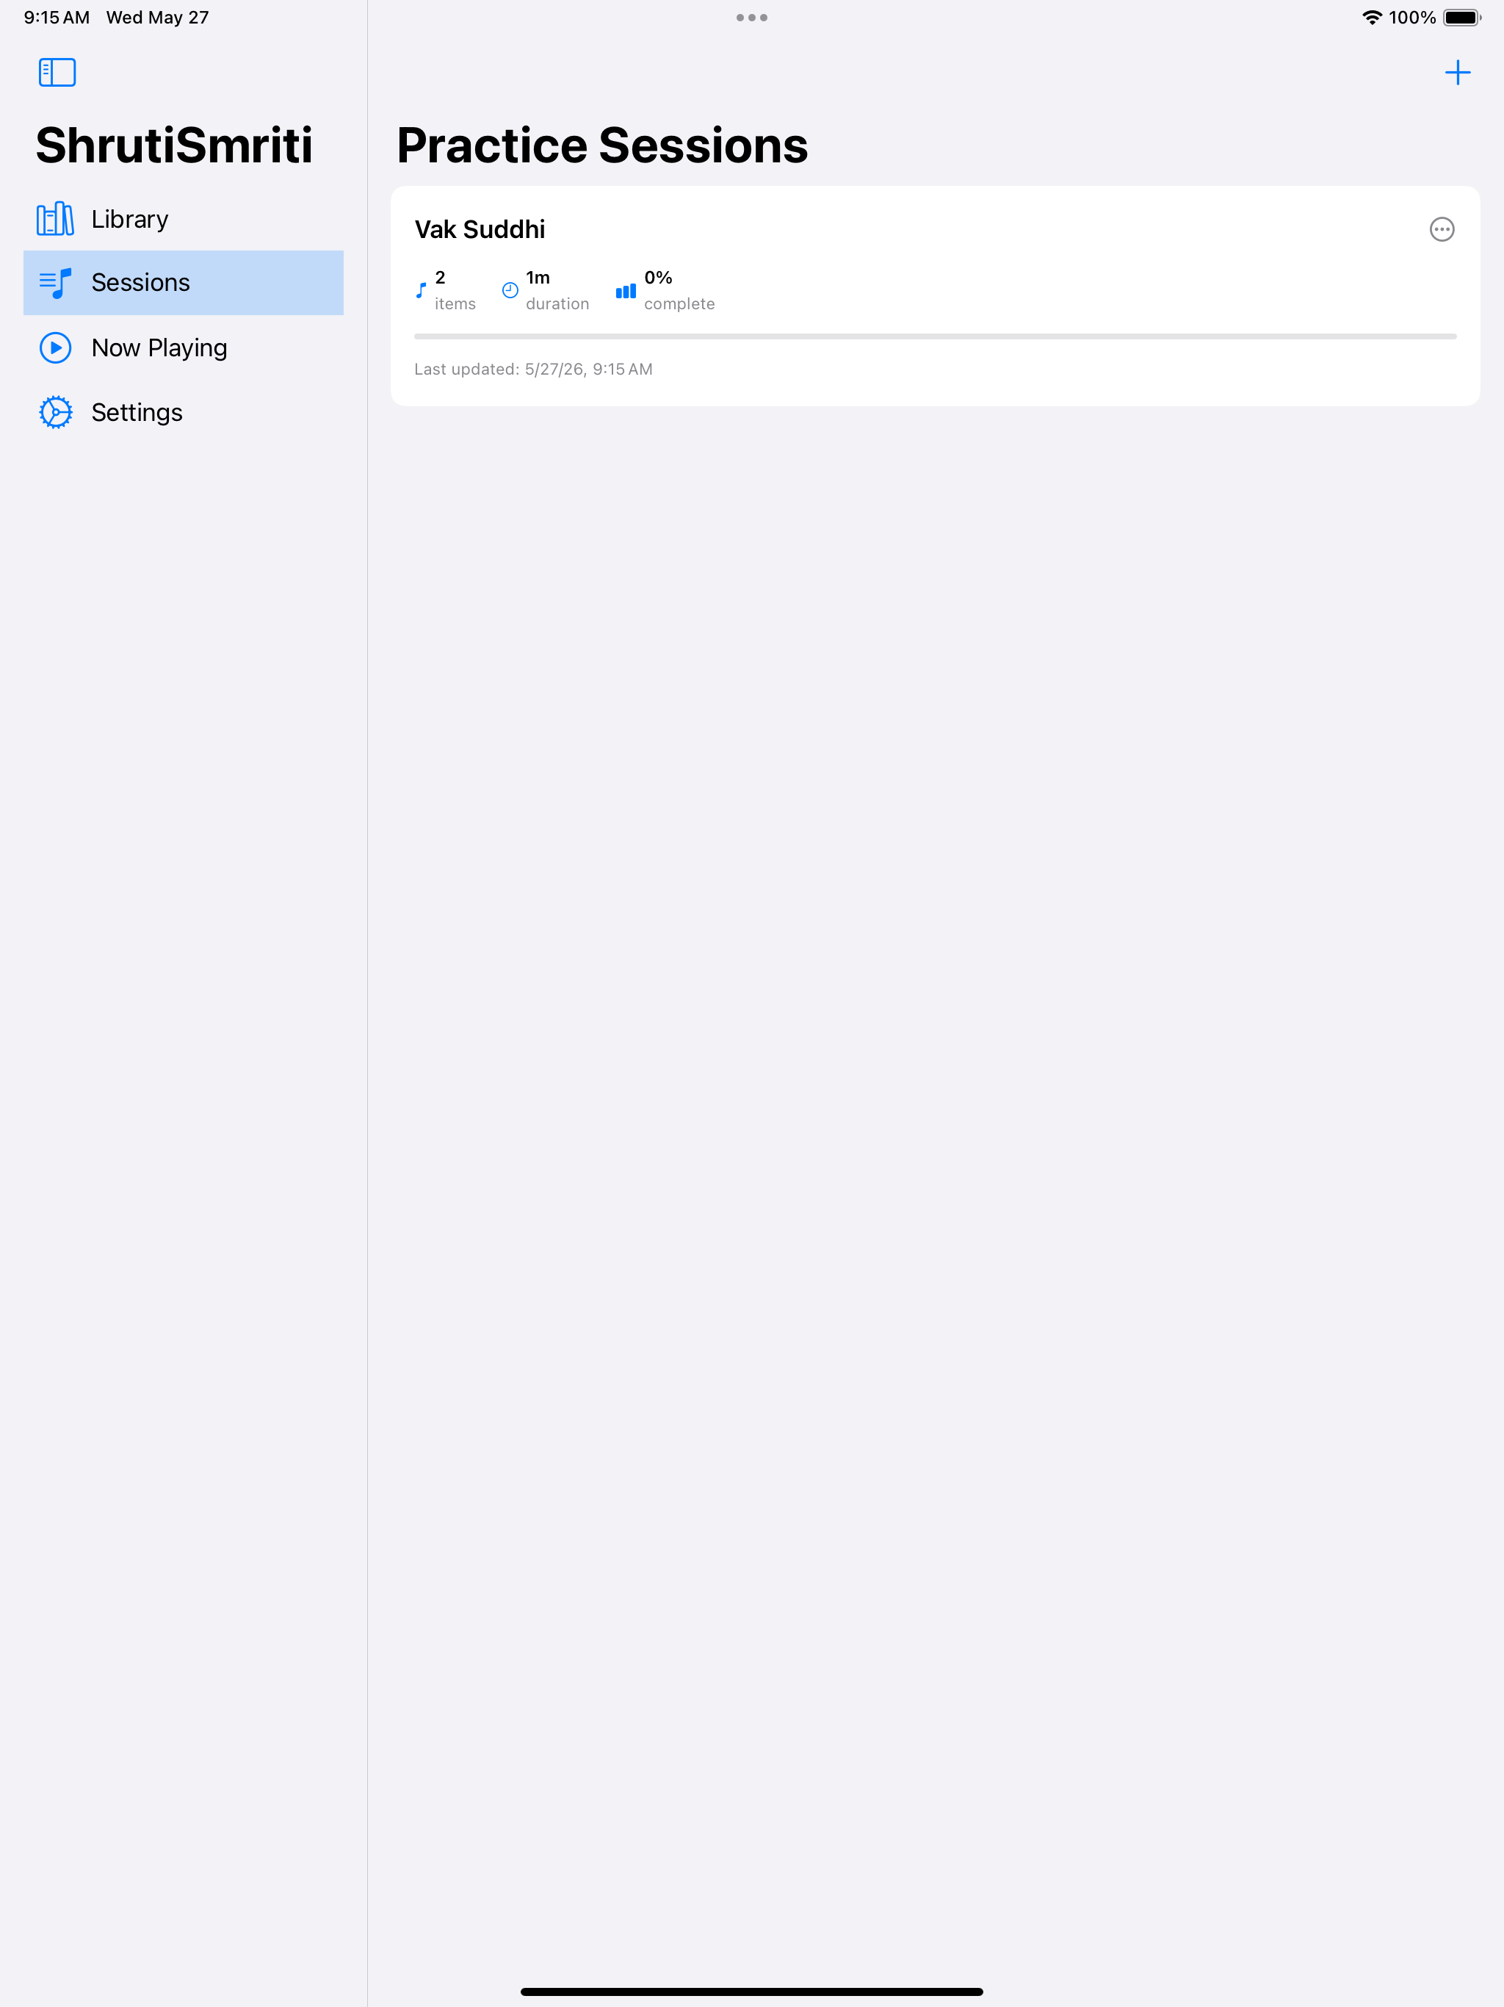Open the Vak Suddhi more options ellipsis

click(x=1442, y=229)
